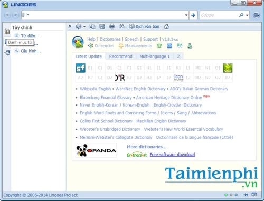Open the Abbreviations link
The width and height of the screenshot is (264, 201).
pyautogui.click(x=203, y=113)
